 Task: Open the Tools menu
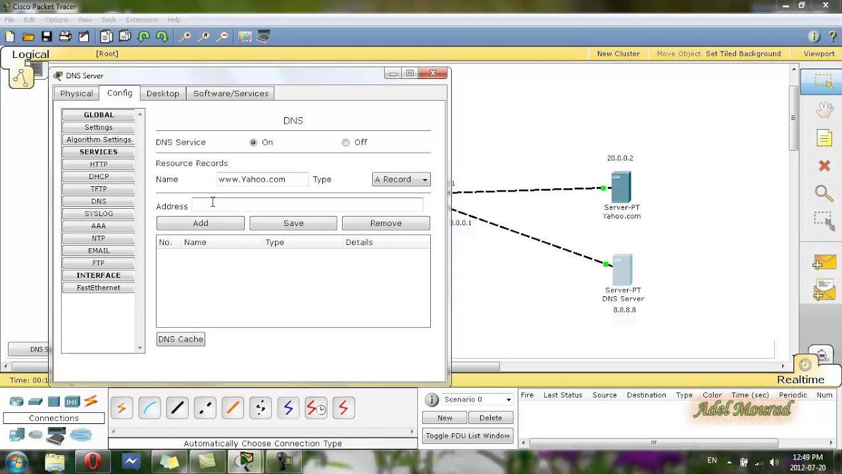click(x=109, y=20)
